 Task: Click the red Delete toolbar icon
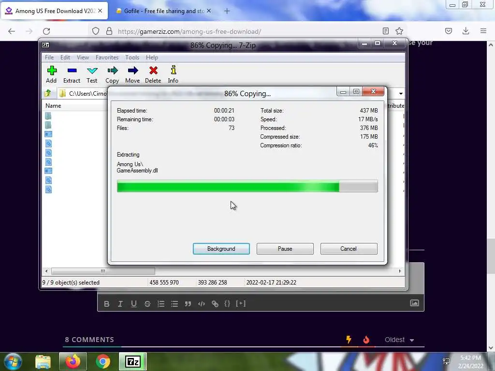click(x=153, y=74)
